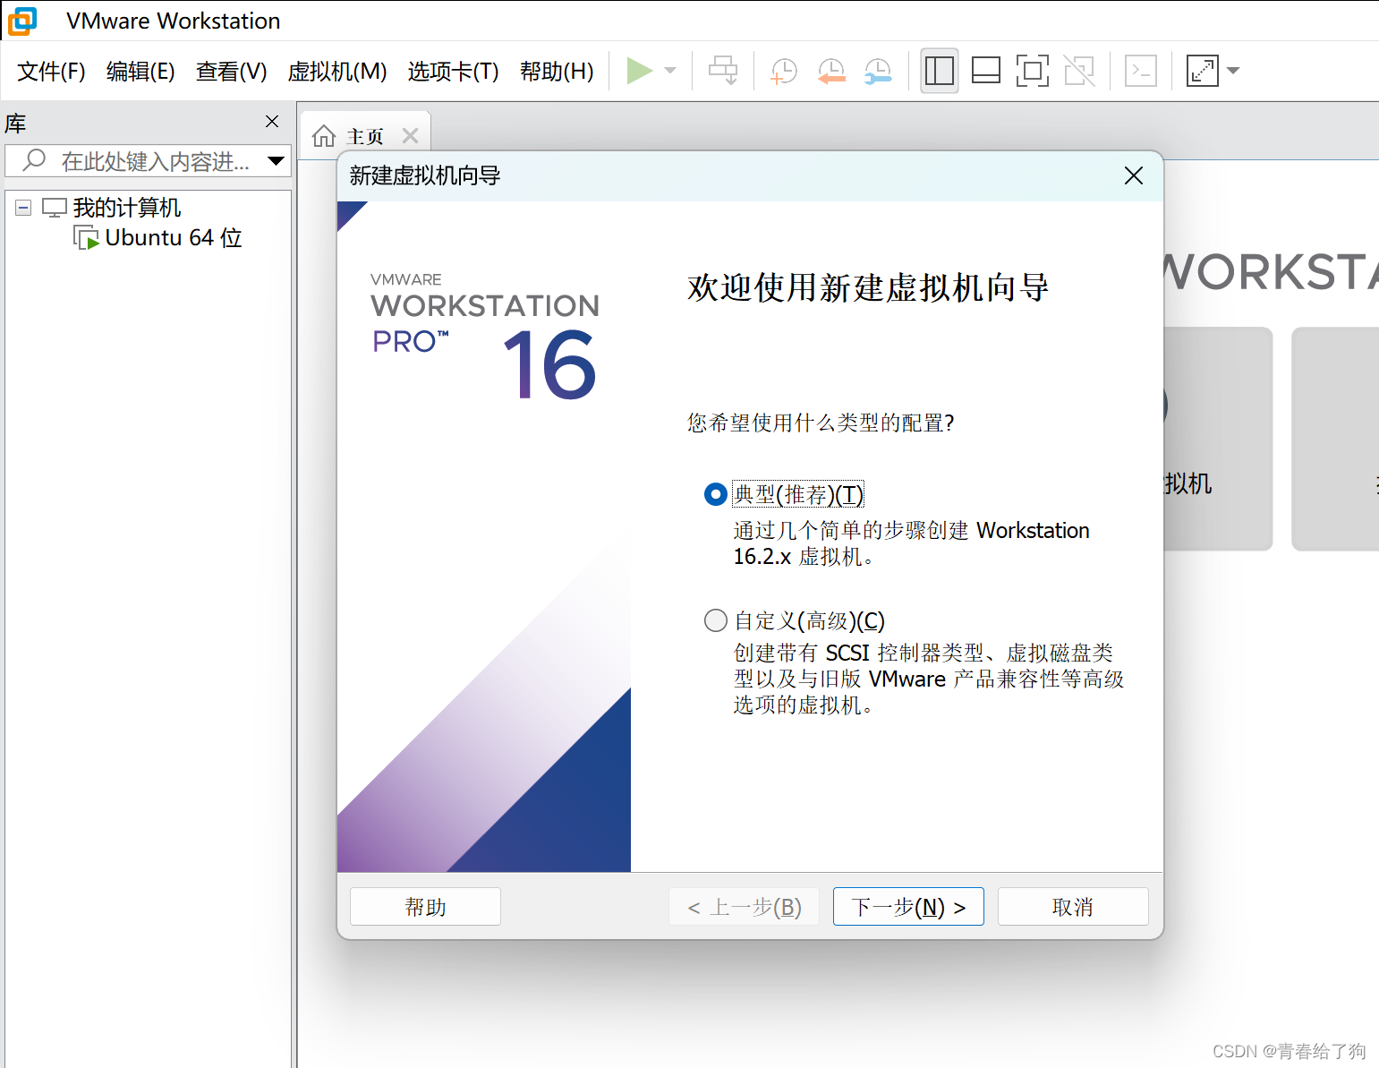Image resolution: width=1379 pixels, height=1068 pixels.
Task: Click the 上一步(B) back button
Action: click(x=744, y=907)
